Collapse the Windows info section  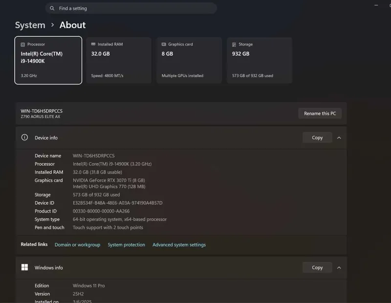(339, 268)
